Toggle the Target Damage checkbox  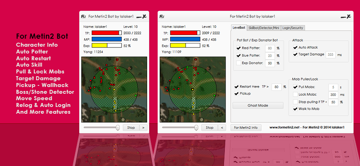295,55
